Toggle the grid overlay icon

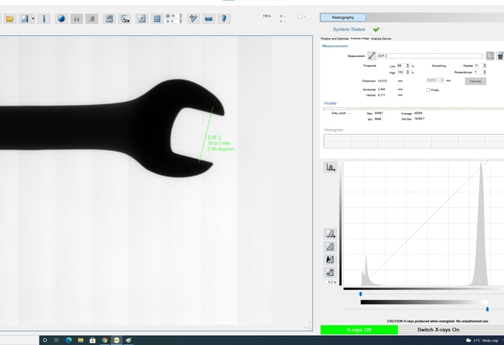tap(157, 19)
